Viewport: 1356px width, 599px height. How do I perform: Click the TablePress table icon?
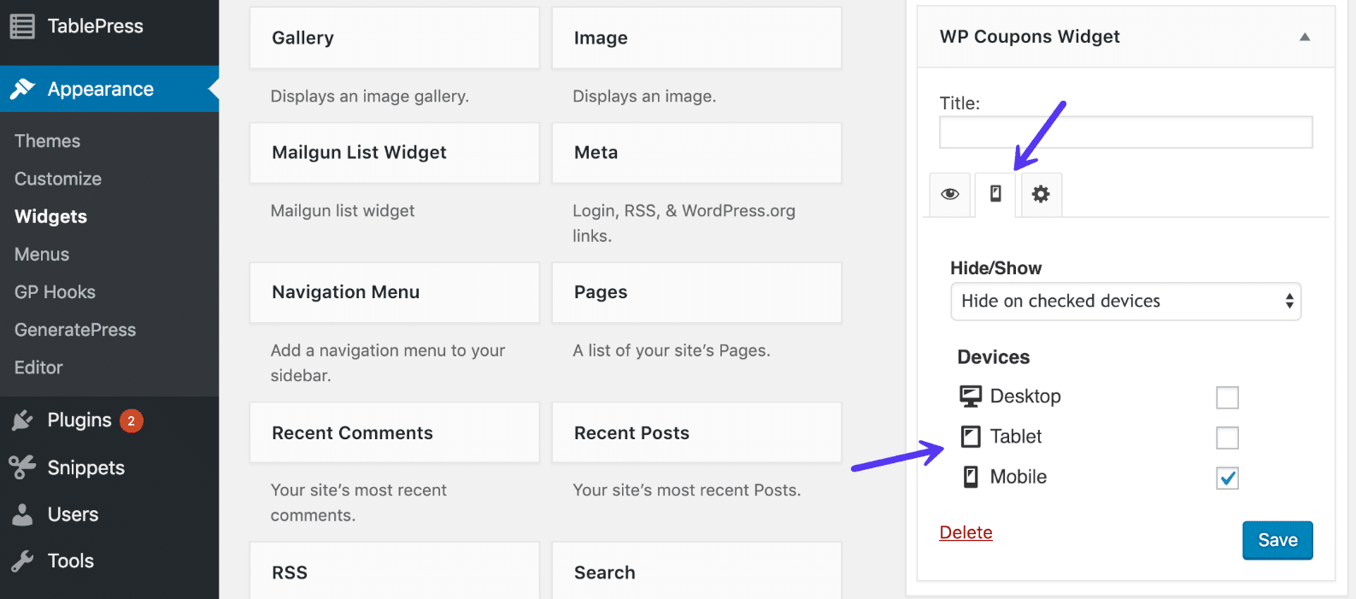coord(22,26)
